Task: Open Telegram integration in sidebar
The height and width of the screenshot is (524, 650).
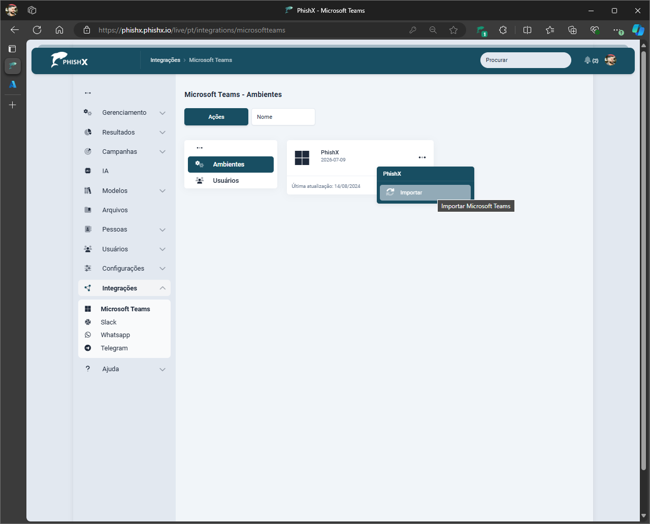Action: tap(124, 348)
